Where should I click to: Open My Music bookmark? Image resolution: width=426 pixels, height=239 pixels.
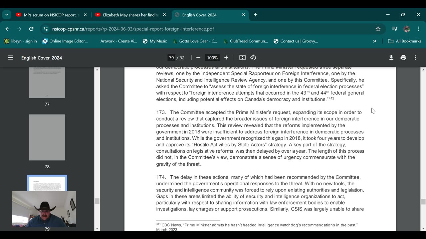(155, 41)
